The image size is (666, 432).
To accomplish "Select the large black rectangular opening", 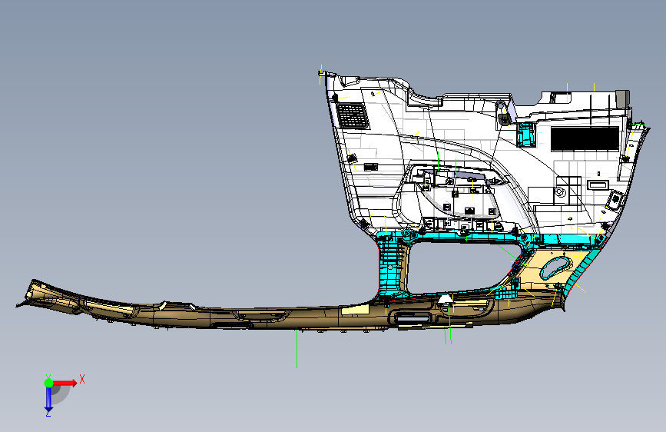I will click(x=585, y=138).
